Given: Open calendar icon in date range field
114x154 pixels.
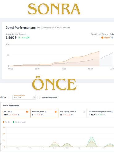Looking at the screenshot, I should click(34, 97).
